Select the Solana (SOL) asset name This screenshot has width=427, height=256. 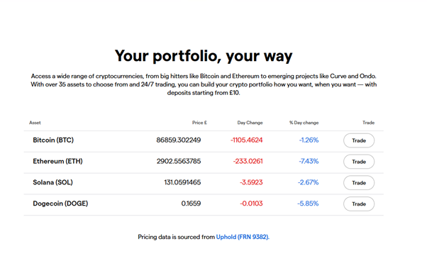[52, 182]
